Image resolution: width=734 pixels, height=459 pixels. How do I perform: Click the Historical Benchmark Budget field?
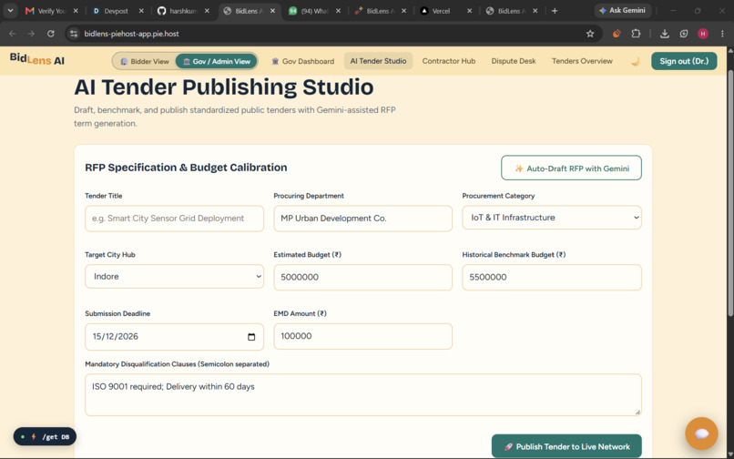tap(552, 277)
